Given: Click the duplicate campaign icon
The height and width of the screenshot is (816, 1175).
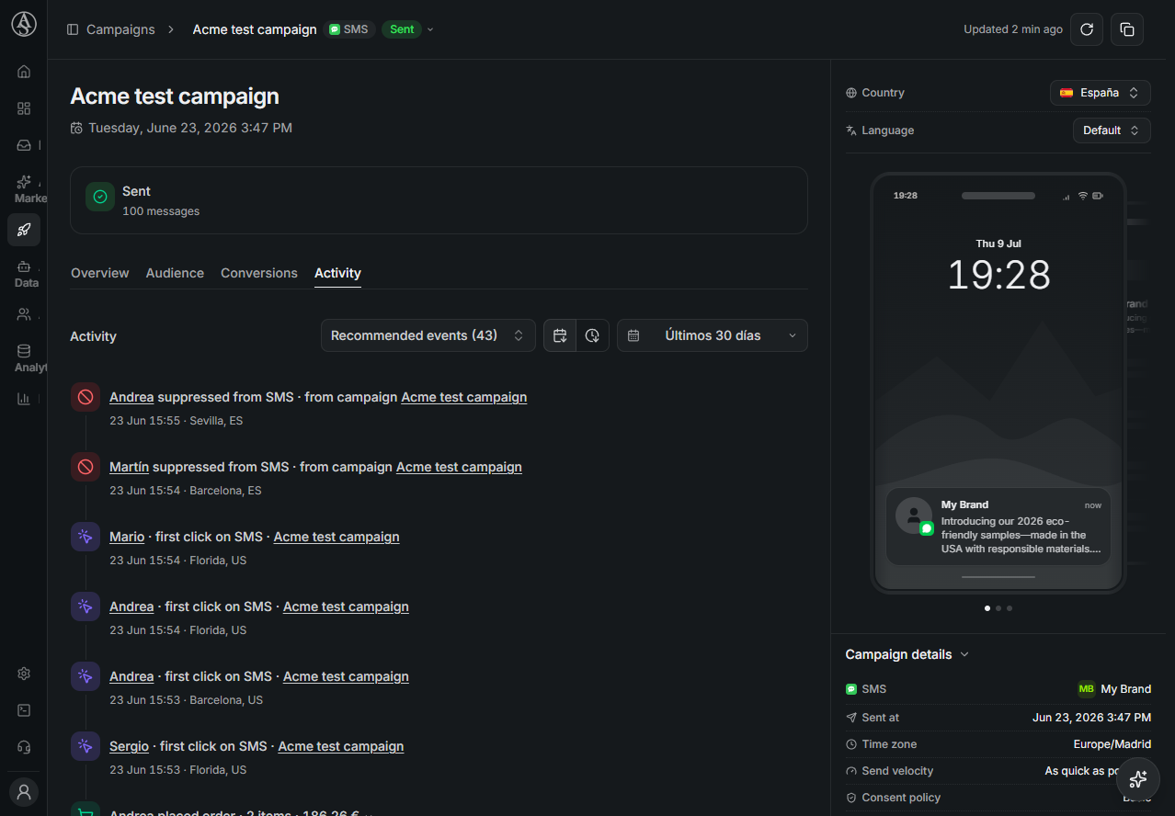Looking at the screenshot, I should [x=1127, y=29].
